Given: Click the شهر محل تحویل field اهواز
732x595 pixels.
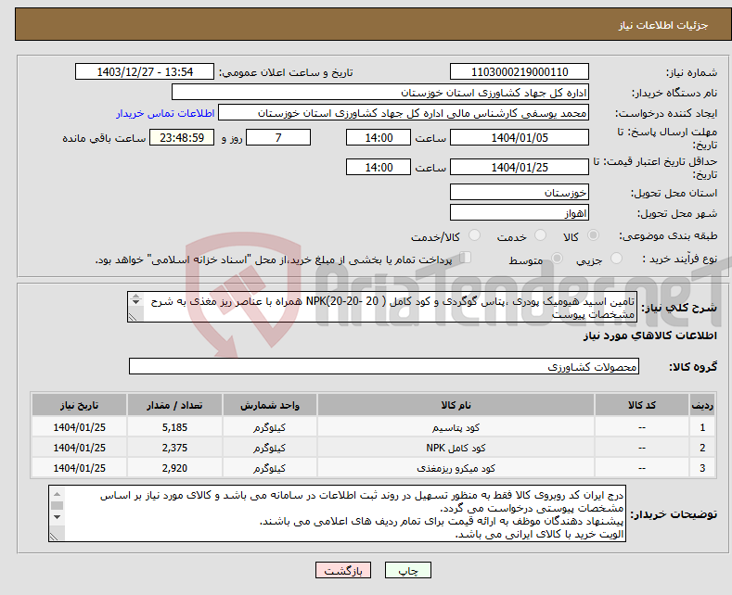Looking at the screenshot, I should point(520,212).
